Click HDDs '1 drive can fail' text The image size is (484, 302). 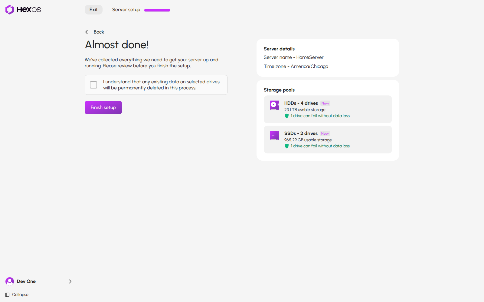click(321, 116)
